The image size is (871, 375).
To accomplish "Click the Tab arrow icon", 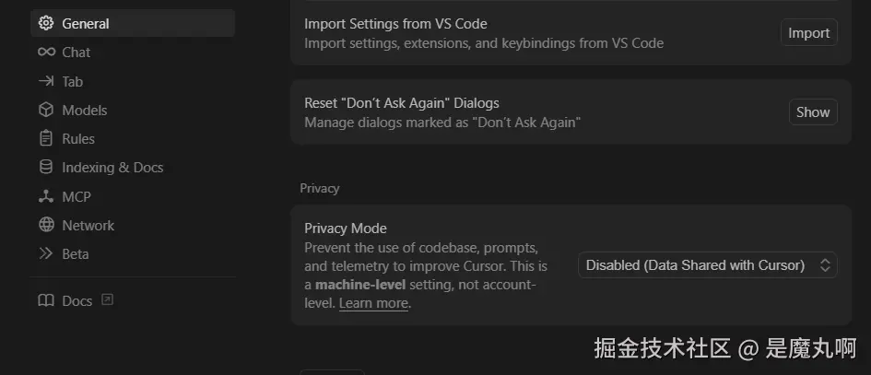I will [x=46, y=81].
